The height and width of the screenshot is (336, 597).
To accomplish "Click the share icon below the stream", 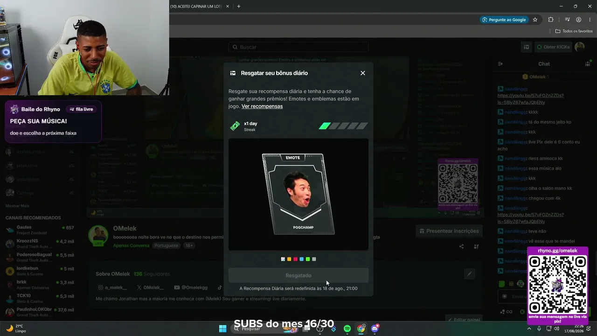I will (461, 247).
